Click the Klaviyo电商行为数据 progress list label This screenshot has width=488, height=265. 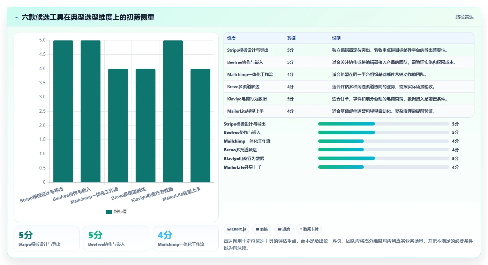click(x=244, y=159)
